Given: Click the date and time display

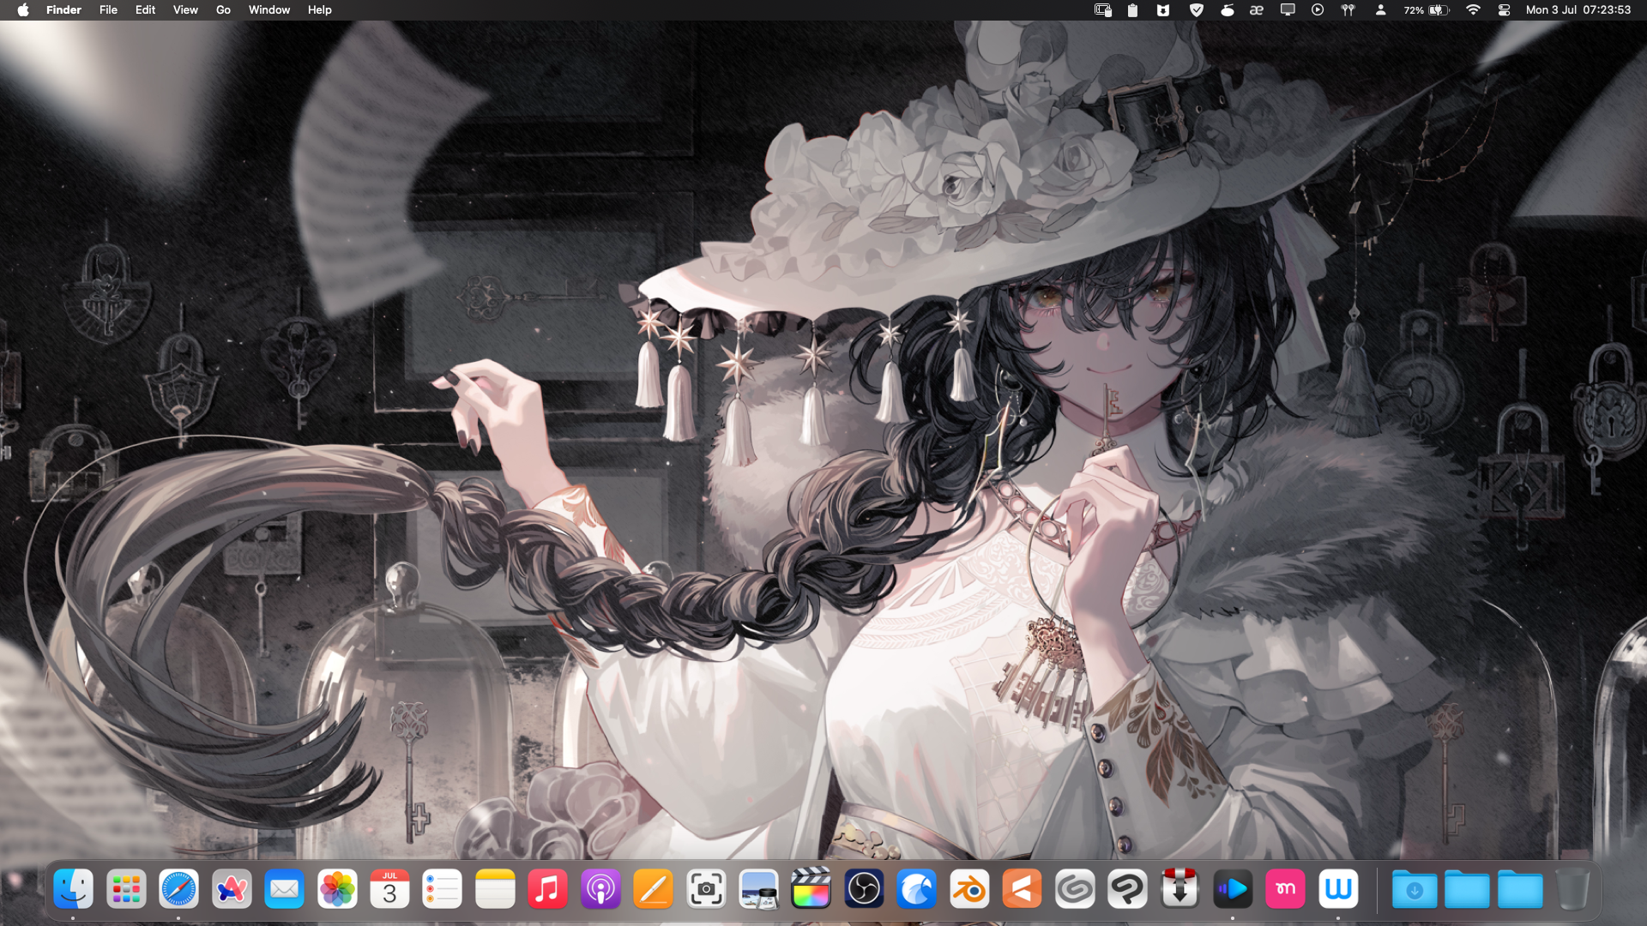Looking at the screenshot, I should [1578, 10].
